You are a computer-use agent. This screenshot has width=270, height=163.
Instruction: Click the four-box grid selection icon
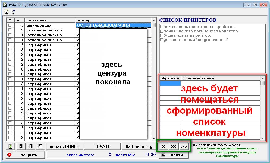click(x=40, y=146)
